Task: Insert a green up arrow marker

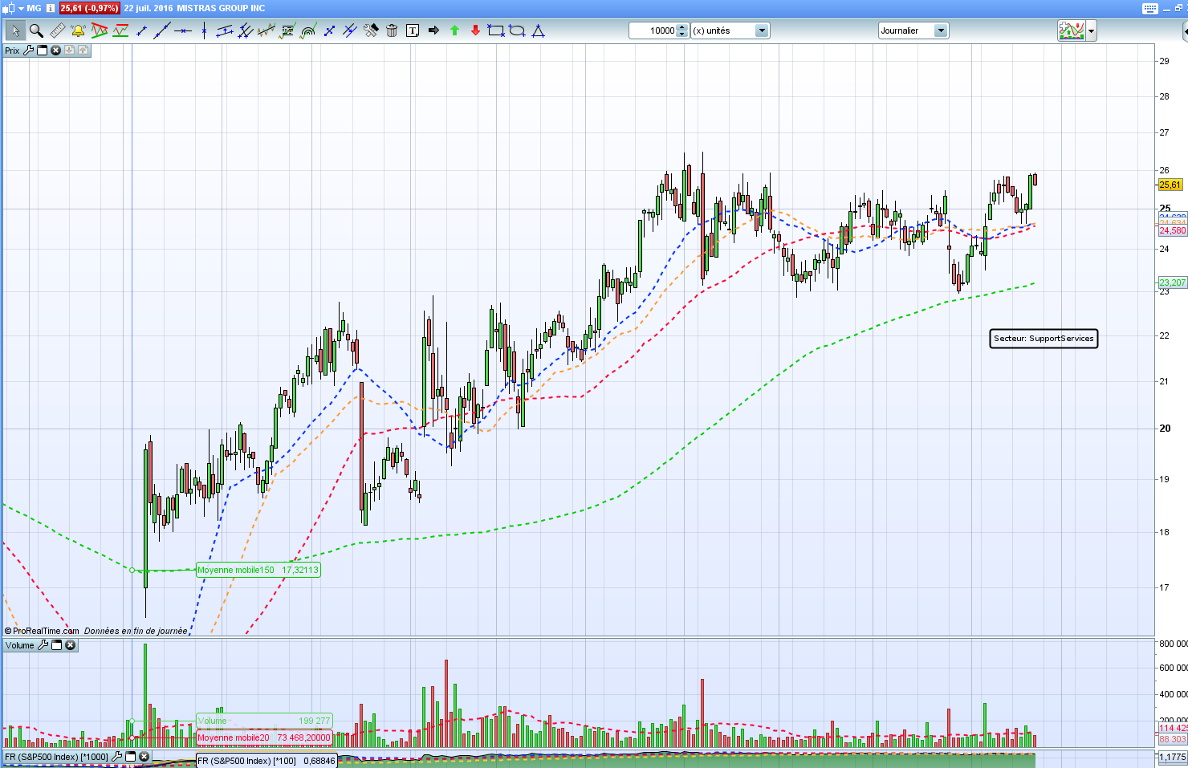Action: pos(454,30)
